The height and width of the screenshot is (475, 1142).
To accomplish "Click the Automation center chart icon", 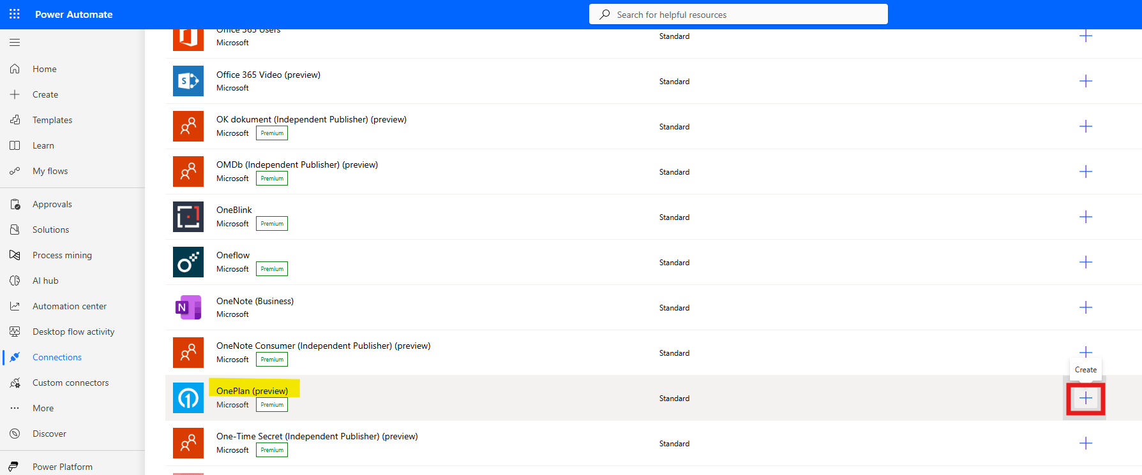I will pos(15,306).
